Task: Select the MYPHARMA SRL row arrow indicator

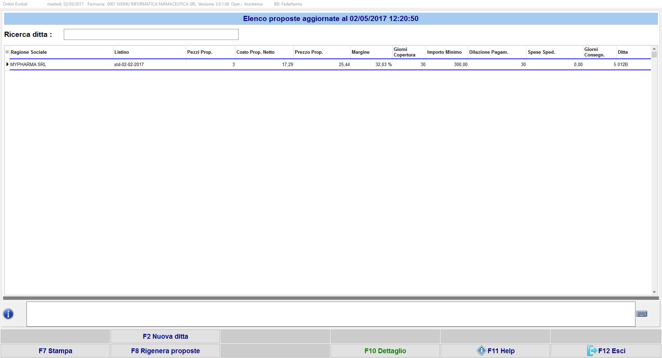Action: (7, 64)
